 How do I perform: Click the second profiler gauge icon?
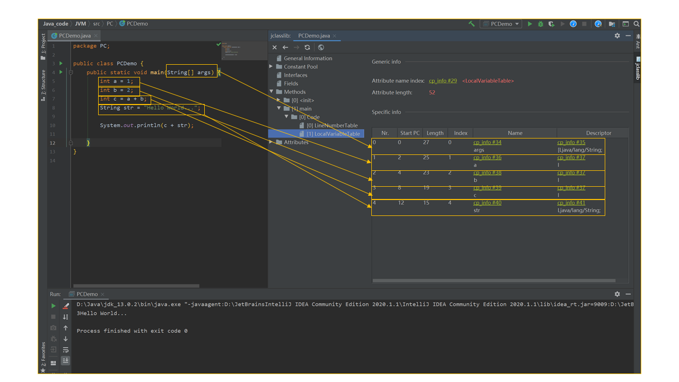click(598, 24)
